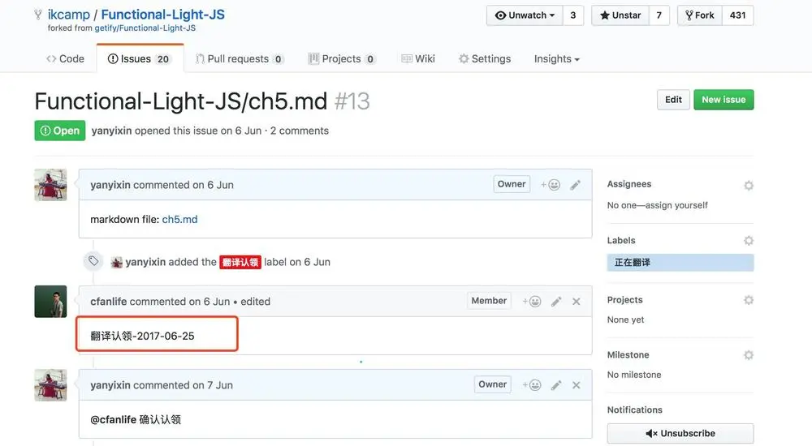Open yanyixin's avatar on 7 Jun comment
This screenshot has height=446, width=812.
(x=50, y=385)
